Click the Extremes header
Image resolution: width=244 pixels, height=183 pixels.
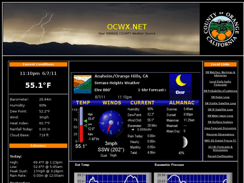(x=38, y=146)
